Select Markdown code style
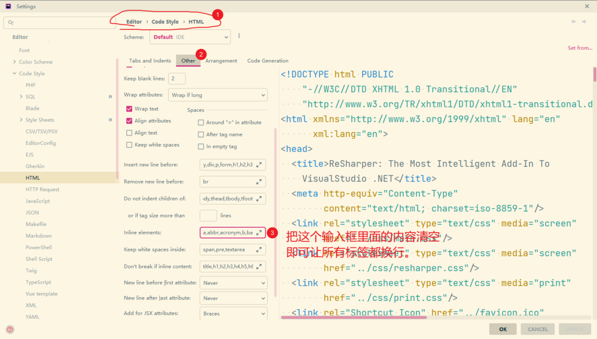 [39, 236]
